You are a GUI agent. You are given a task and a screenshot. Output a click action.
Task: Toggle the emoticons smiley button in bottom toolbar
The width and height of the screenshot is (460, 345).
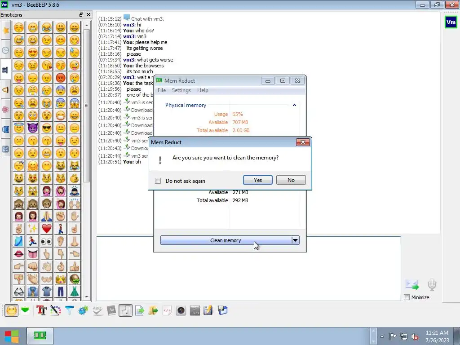point(11,310)
